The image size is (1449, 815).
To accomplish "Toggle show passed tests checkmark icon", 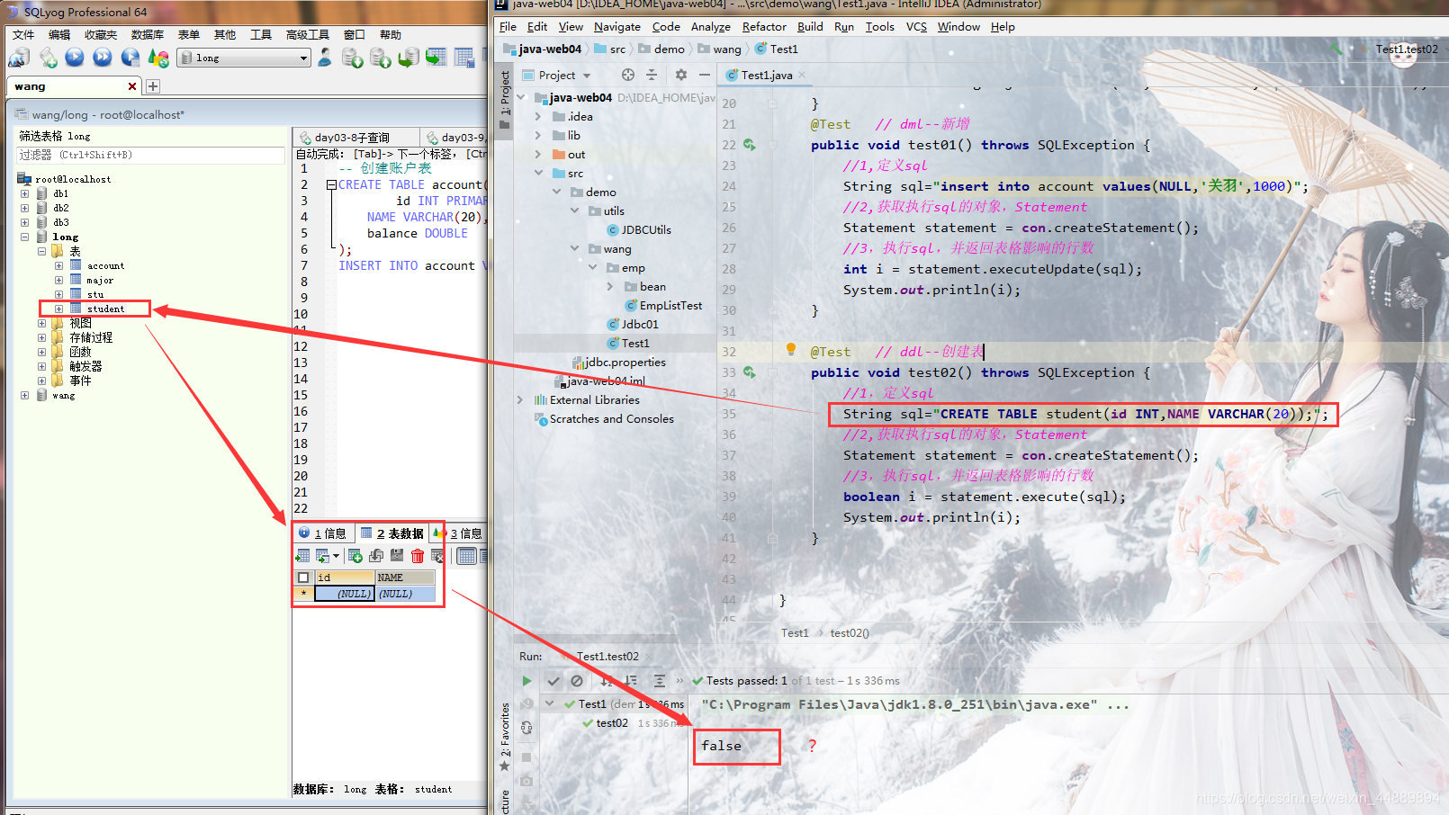I will pos(553,681).
